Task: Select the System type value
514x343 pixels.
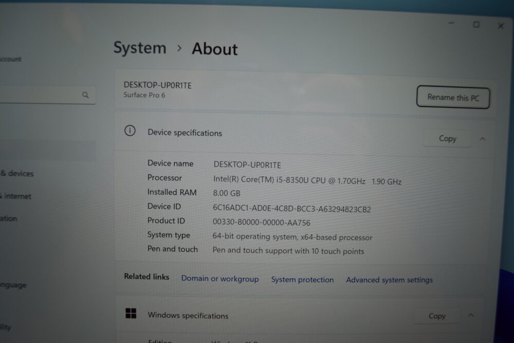Action: [292, 237]
